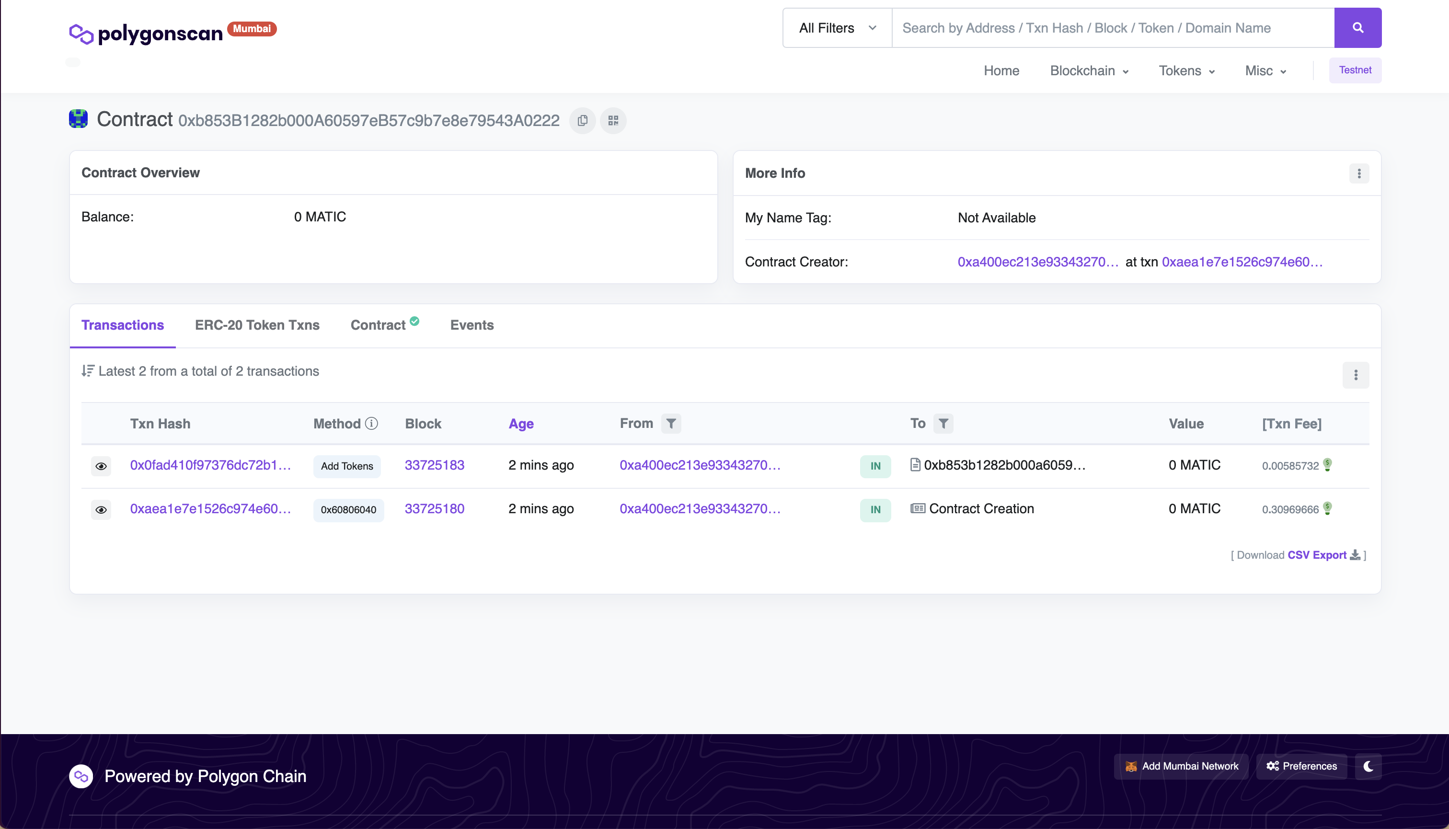1449x829 pixels.
Task: Focus the address search input field
Action: (1113, 28)
